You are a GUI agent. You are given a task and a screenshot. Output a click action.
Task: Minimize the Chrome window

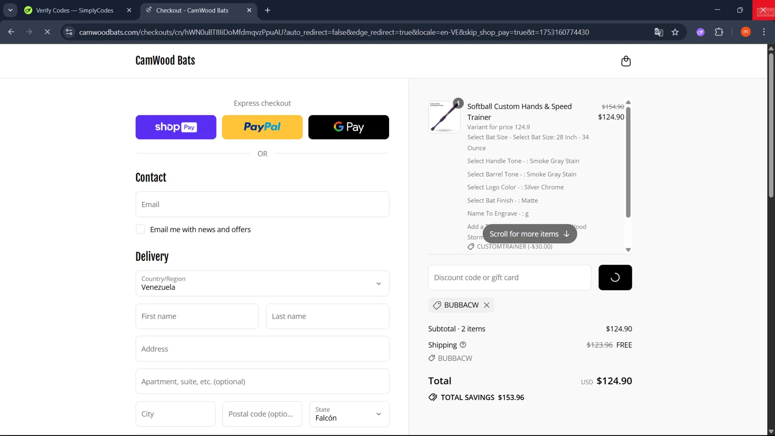pyautogui.click(x=717, y=10)
